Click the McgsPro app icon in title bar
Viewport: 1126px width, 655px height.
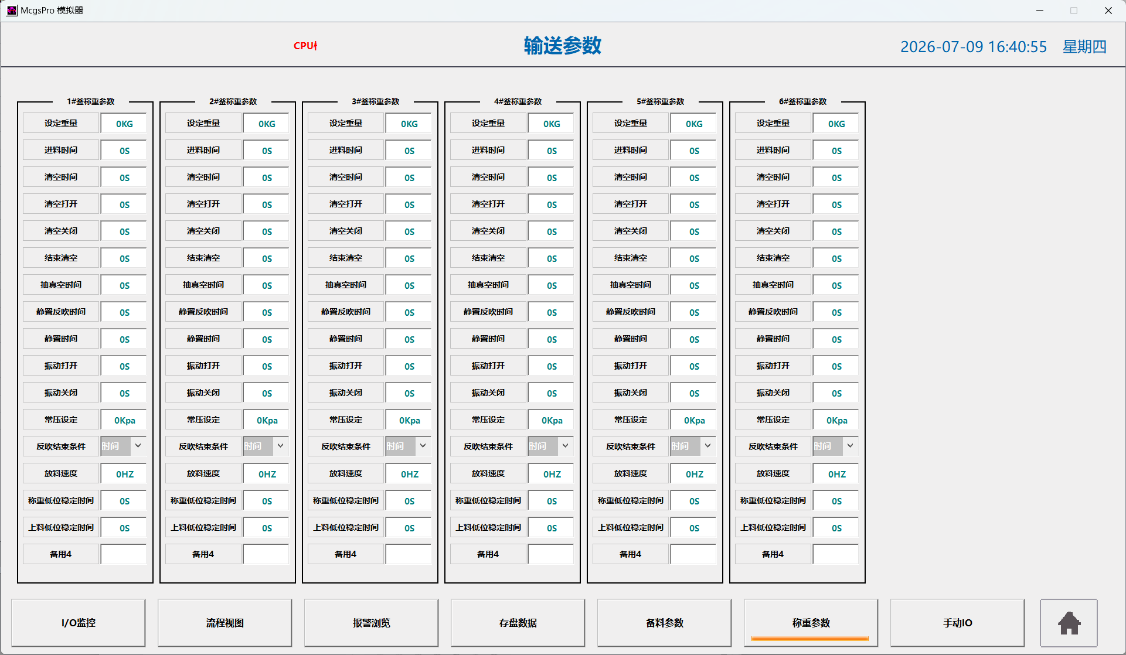point(12,11)
